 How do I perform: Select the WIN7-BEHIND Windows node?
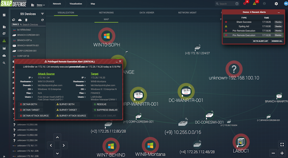111,146
